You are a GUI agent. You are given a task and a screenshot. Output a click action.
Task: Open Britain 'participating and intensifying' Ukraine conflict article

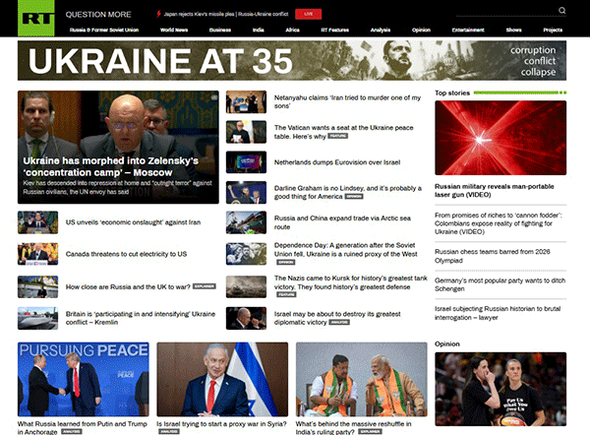(x=141, y=318)
